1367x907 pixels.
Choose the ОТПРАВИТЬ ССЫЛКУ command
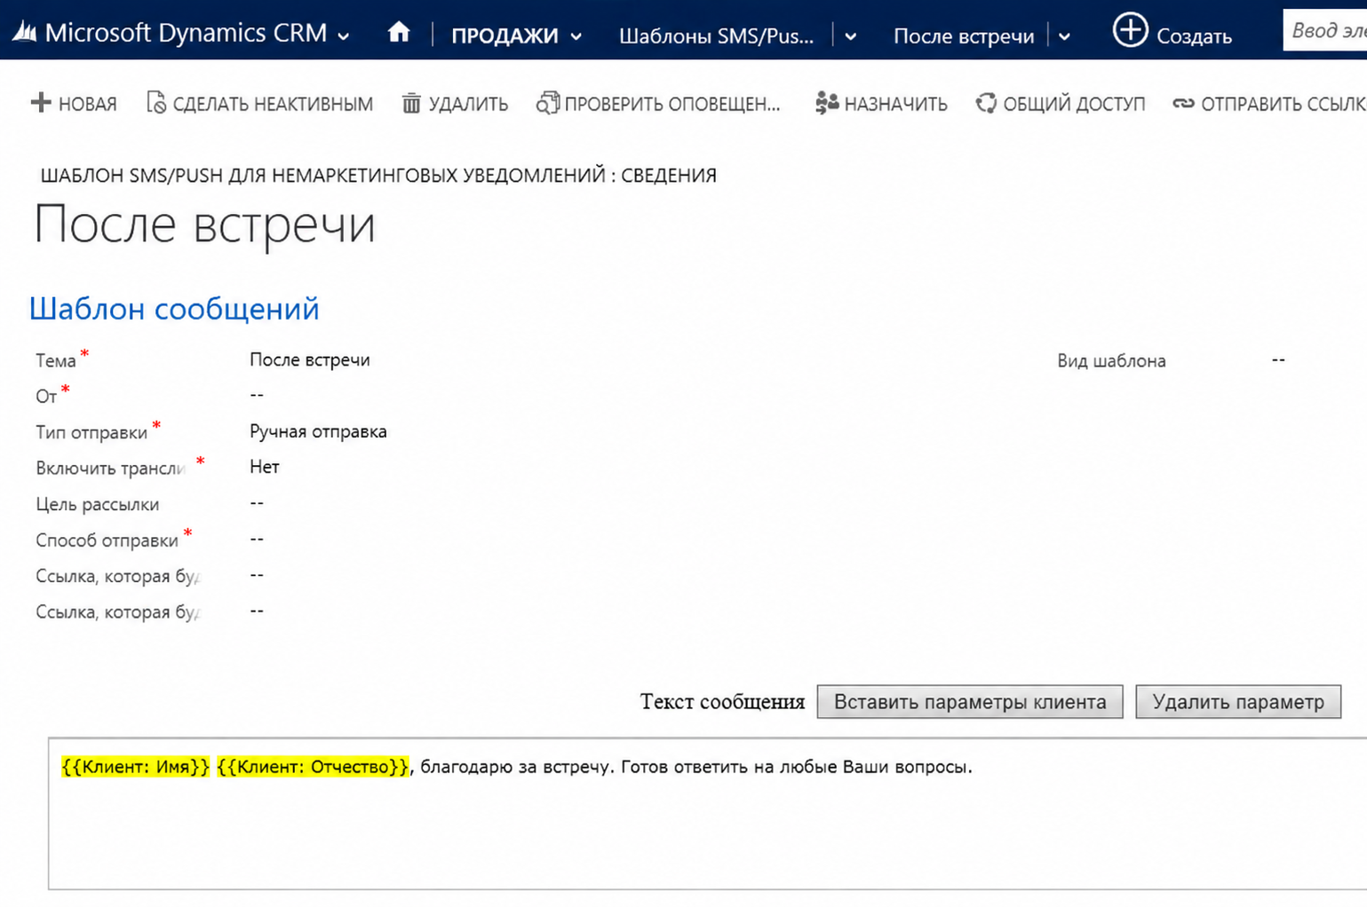click(1284, 104)
